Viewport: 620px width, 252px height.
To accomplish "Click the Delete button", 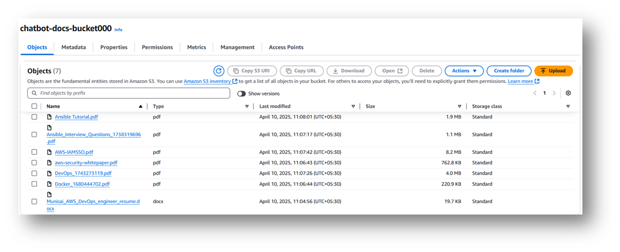I will pos(427,71).
